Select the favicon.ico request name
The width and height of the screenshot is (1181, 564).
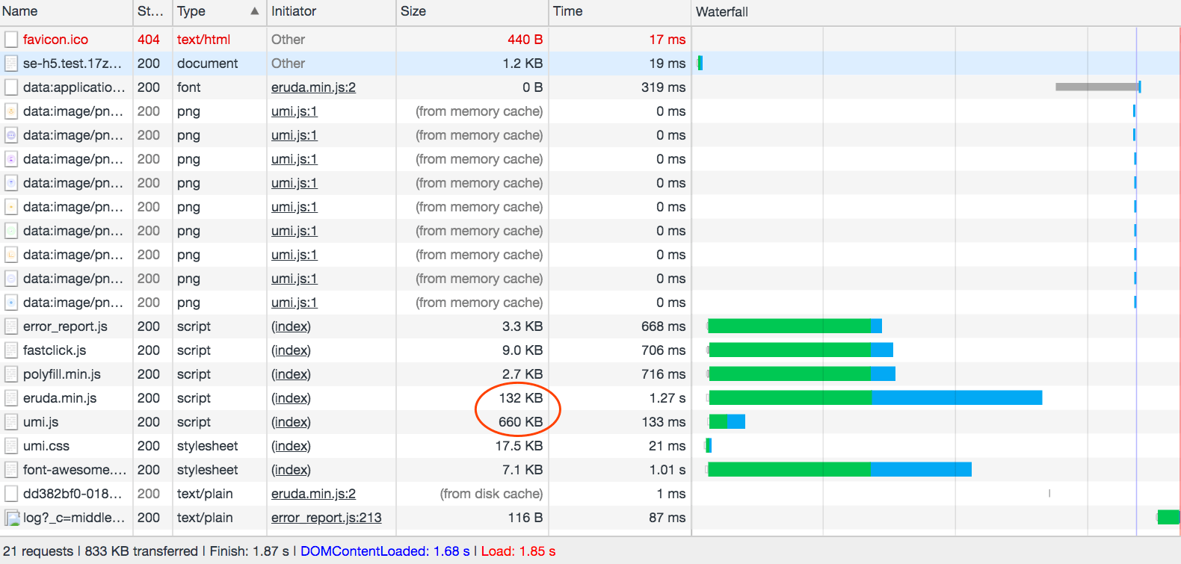(x=55, y=40)
